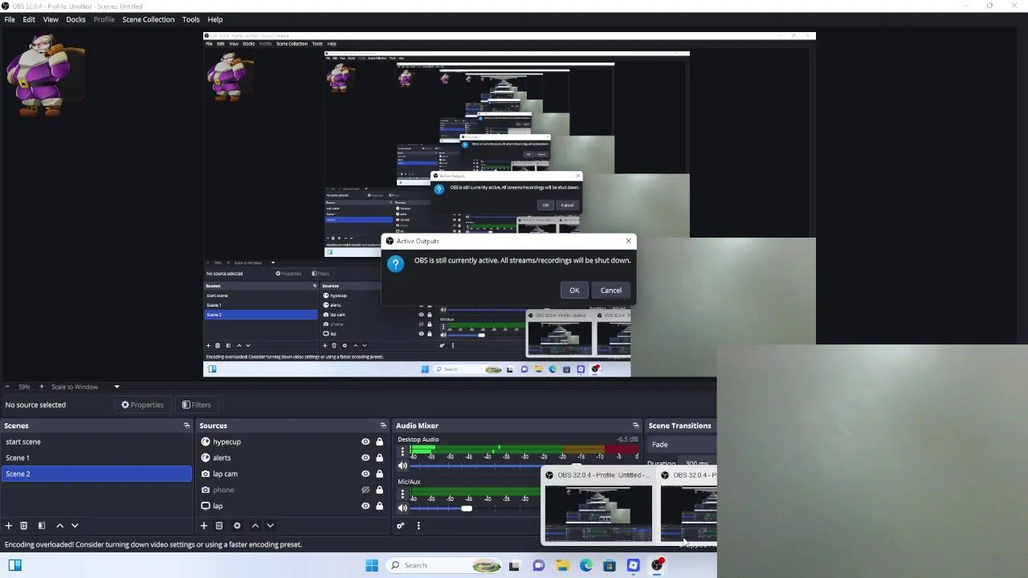The height and width of the screenshot is (578, 1028).
Task: Hide the hypecup source with its eye icon
Action: click(x=365, y=442)
